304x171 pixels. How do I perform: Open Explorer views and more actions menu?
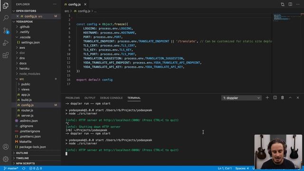pos(55,4)
